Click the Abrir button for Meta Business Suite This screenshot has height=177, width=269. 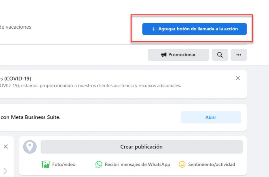tap(211, 117)
